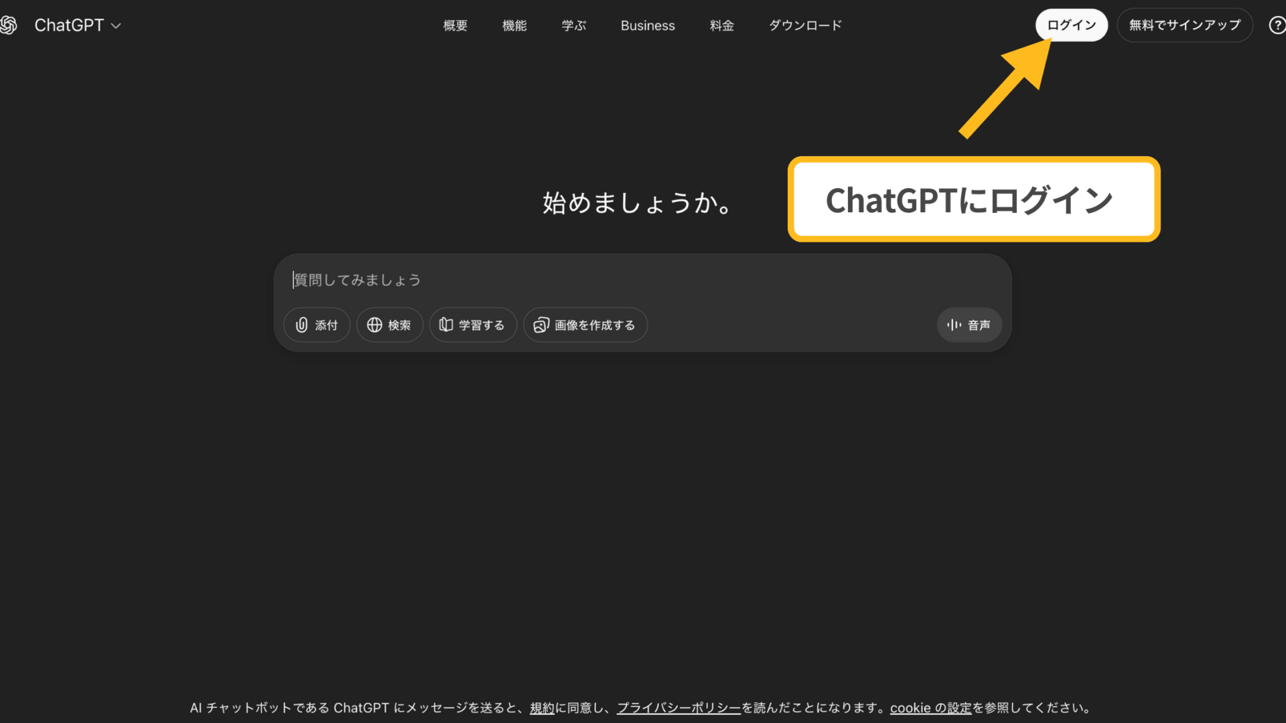Viewport: 1286px width, 723px height.
Task: Click the ログイン button
Action: 1071,25
